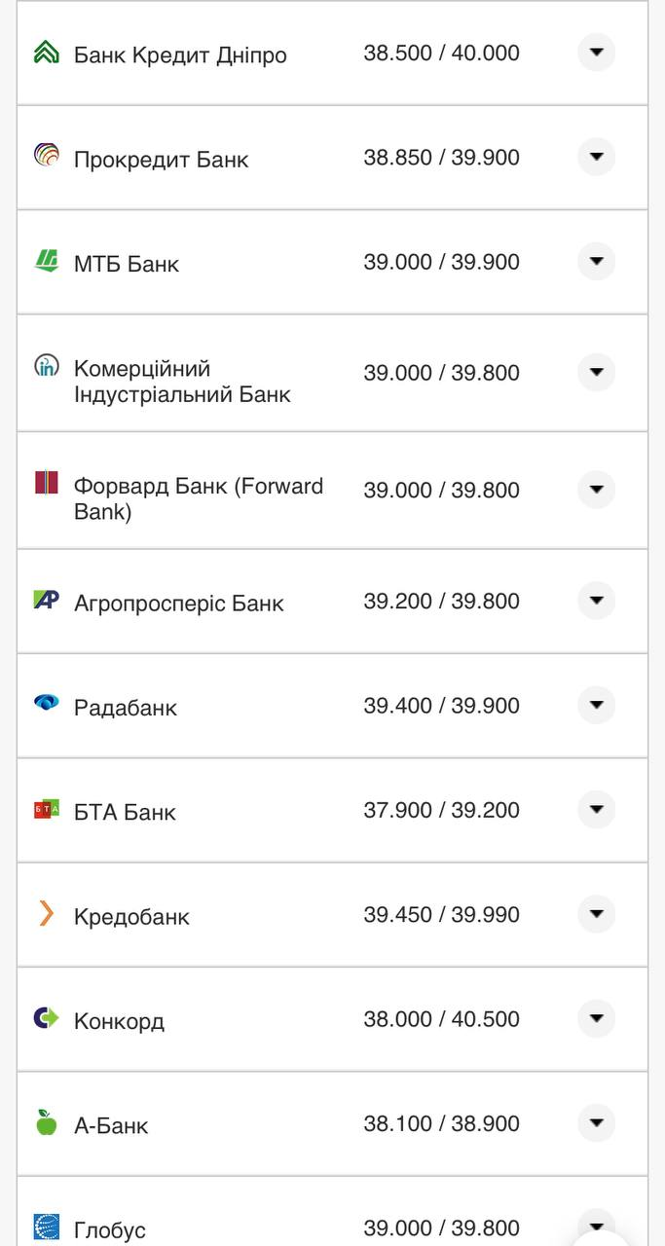
Task: Click the Агропросперіс Банк logo icon
Action: click(46, 600)
